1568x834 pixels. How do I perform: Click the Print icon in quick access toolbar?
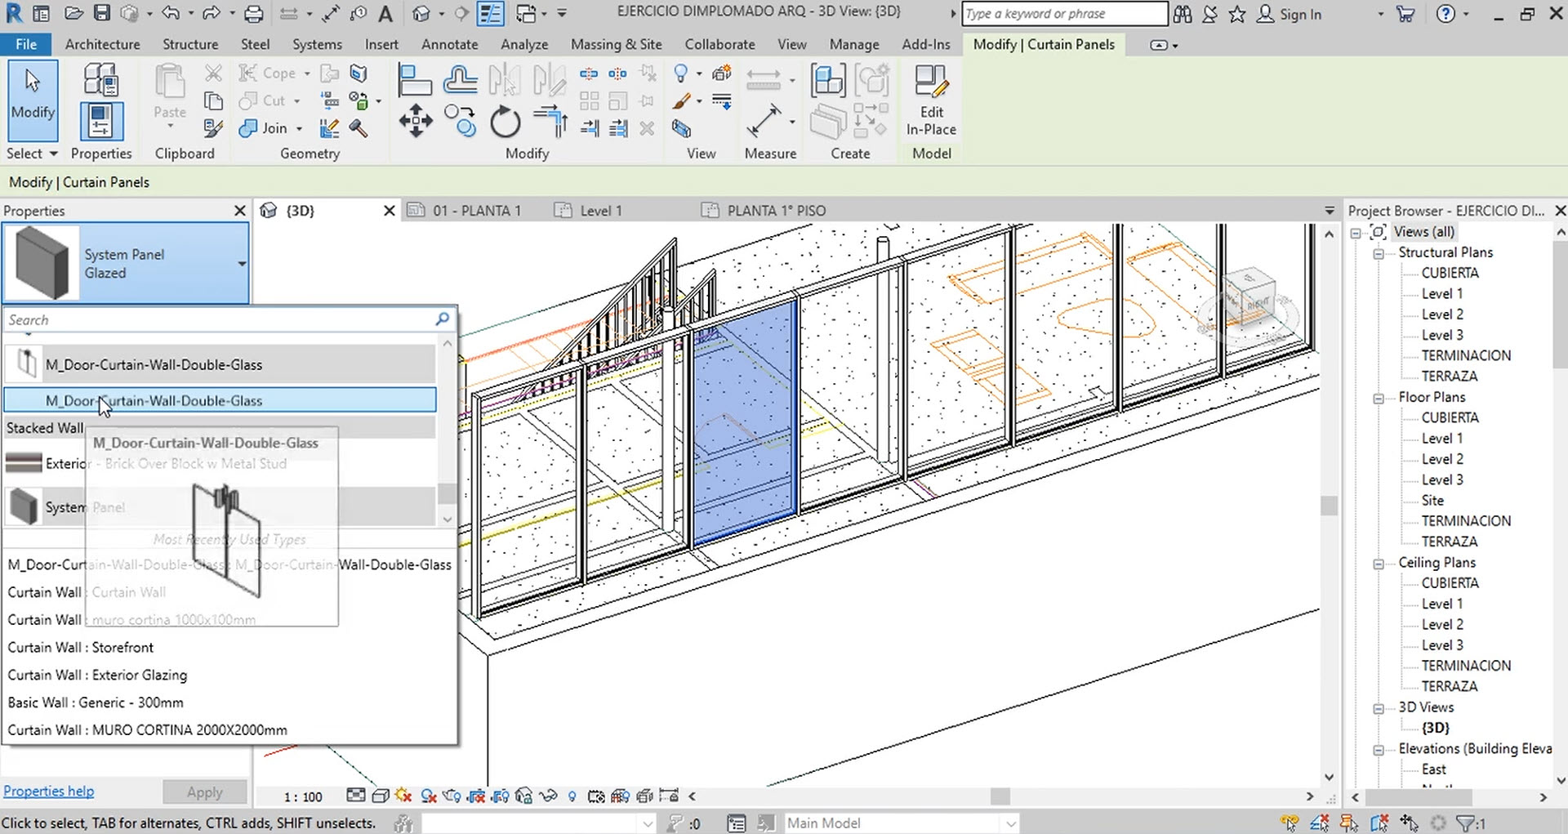pos(254,14)
